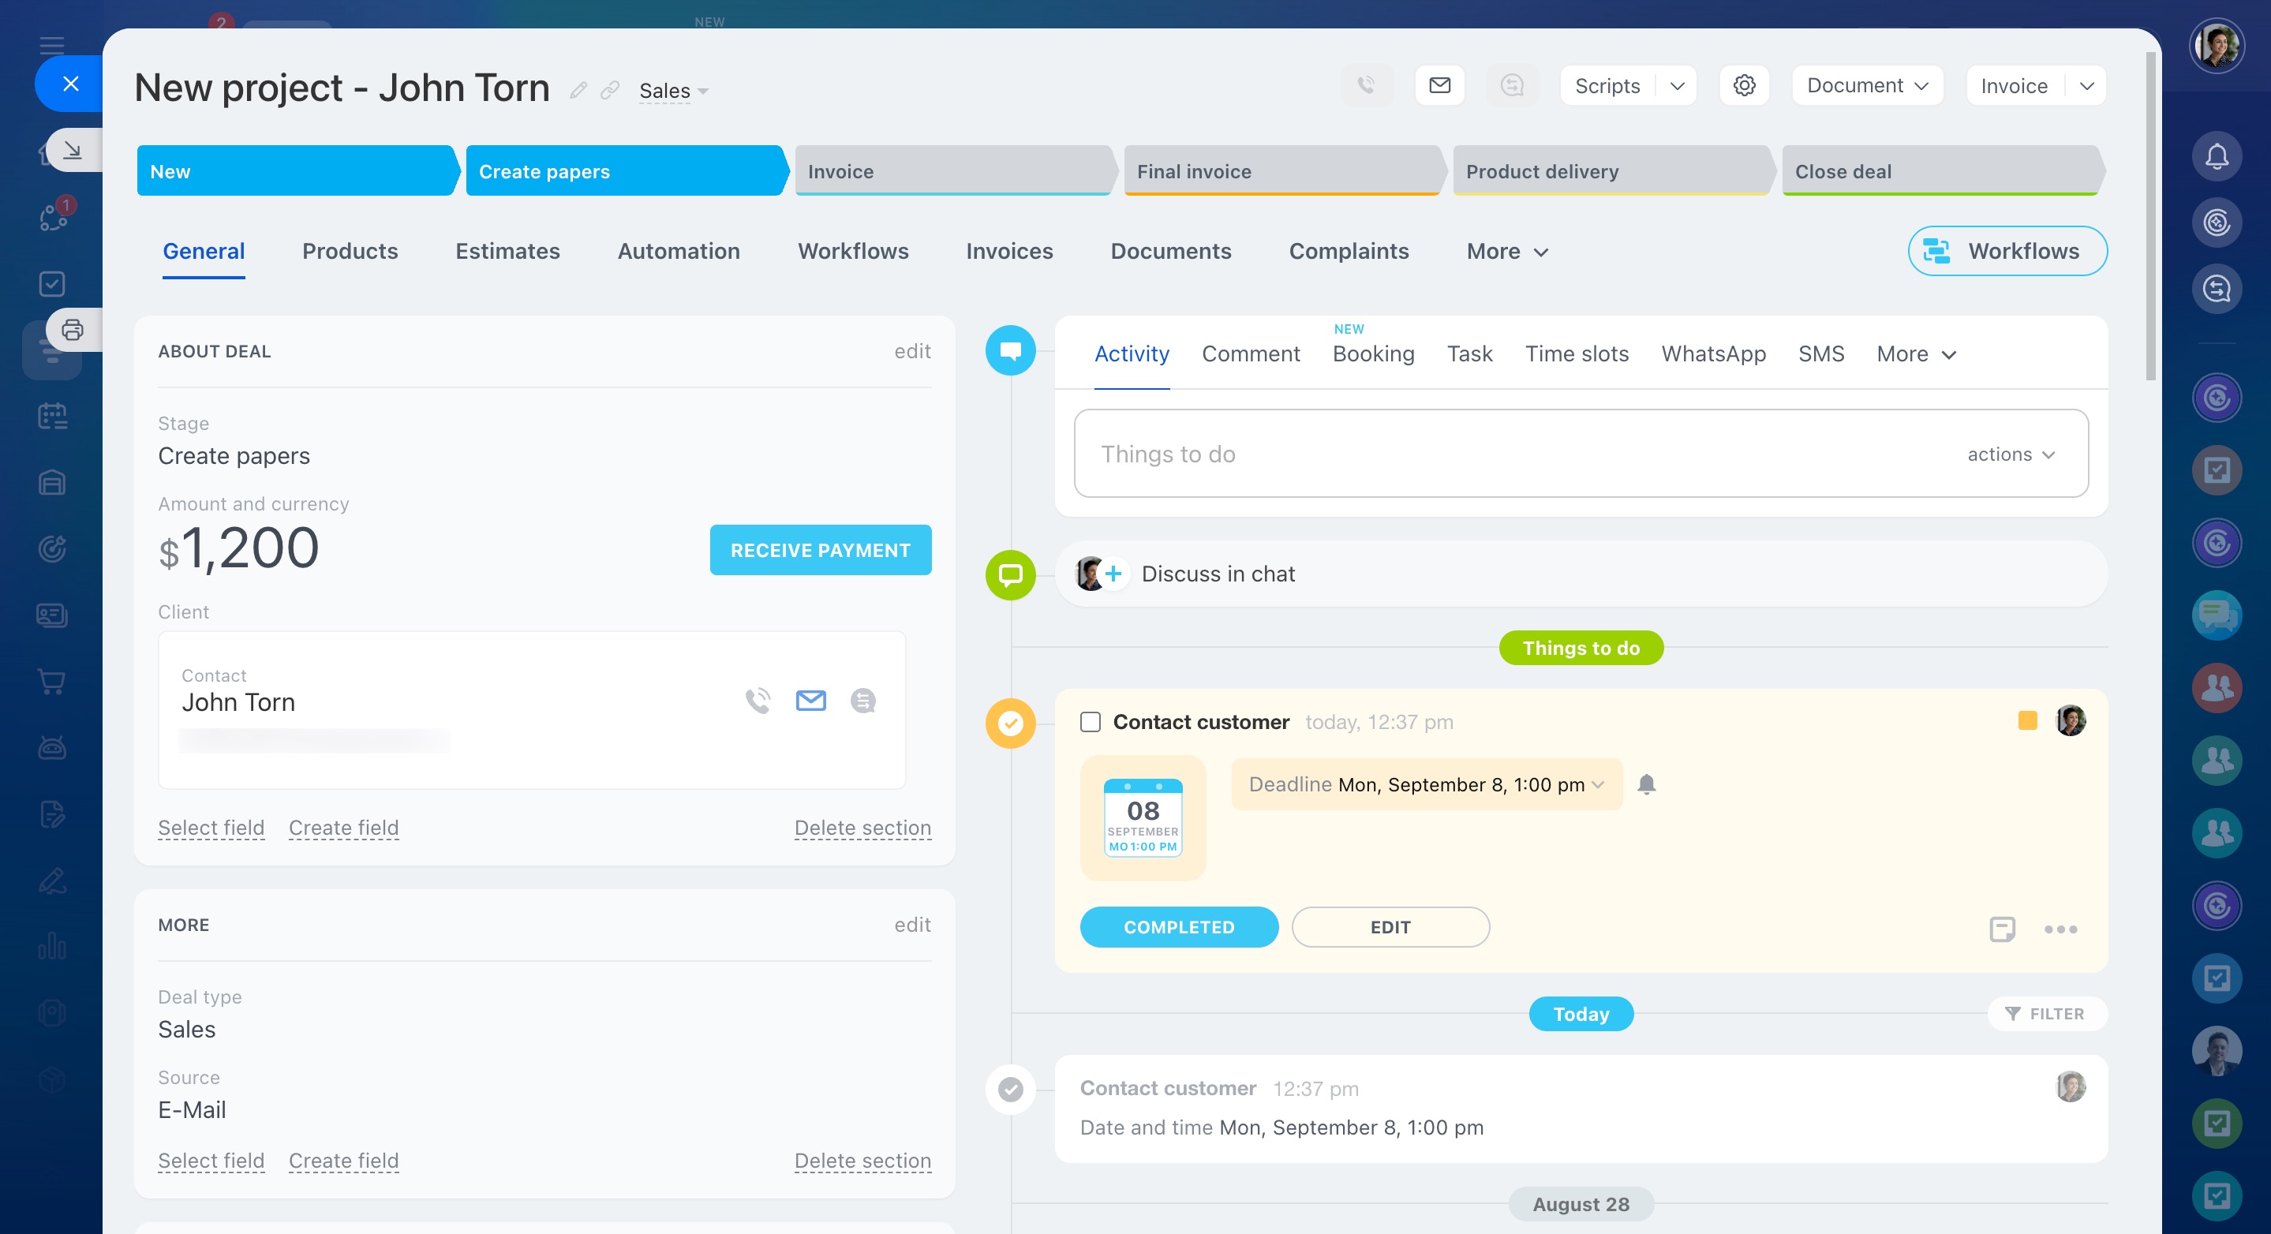Click the reminder bell beside the deadline
Screen dimensions: 2271x1234
1646,783
